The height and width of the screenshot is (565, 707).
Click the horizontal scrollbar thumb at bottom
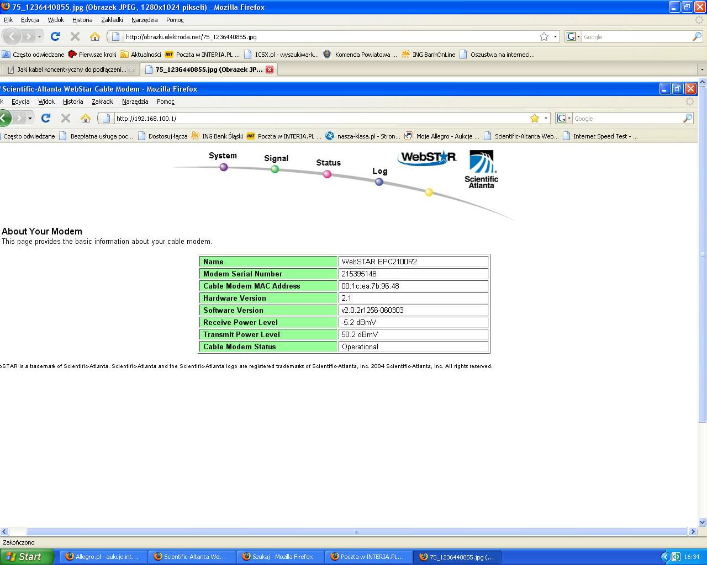pos(357,532)
